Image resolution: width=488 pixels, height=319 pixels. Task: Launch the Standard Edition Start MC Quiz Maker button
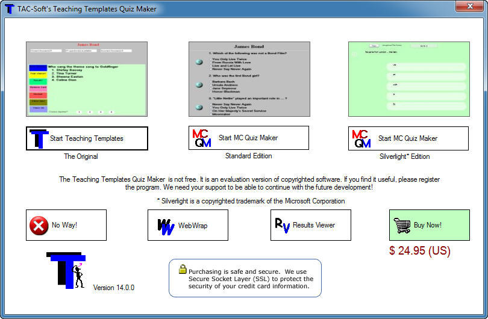(249, 138)
